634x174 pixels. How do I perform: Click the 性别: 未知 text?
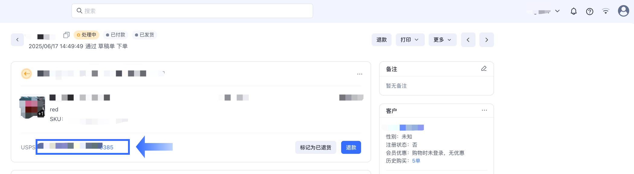[399, 137]
